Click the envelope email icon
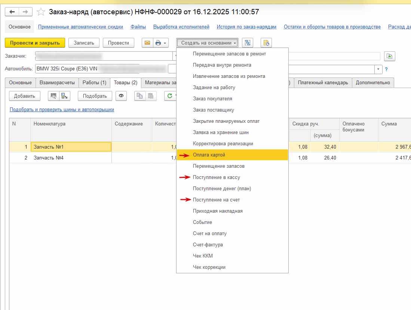The height and width of the screenshot is (310, 411). click(147, 43)
